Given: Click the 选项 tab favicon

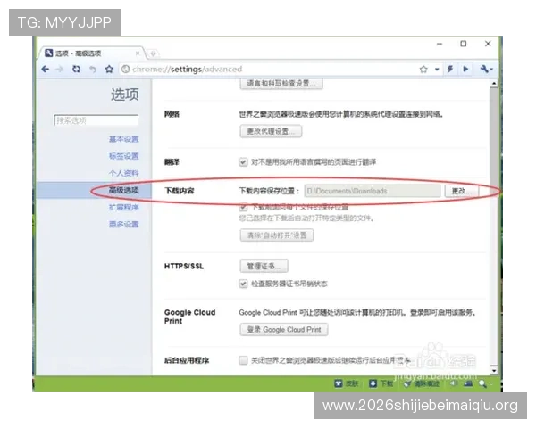Looking at the screenshot, I should 49,53.
